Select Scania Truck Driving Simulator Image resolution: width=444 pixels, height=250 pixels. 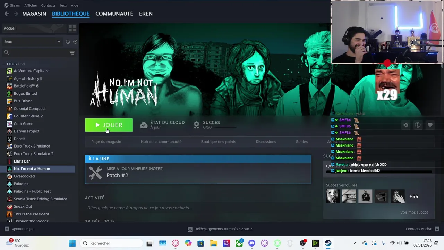[x=40, y=199]
